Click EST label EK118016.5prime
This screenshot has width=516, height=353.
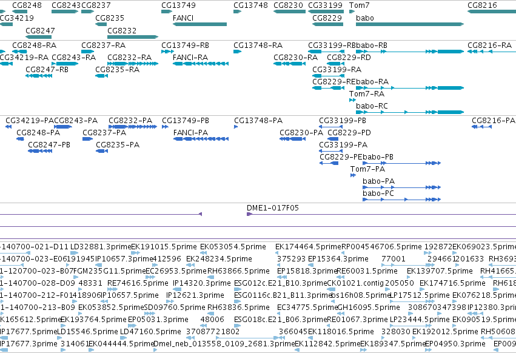341,332
